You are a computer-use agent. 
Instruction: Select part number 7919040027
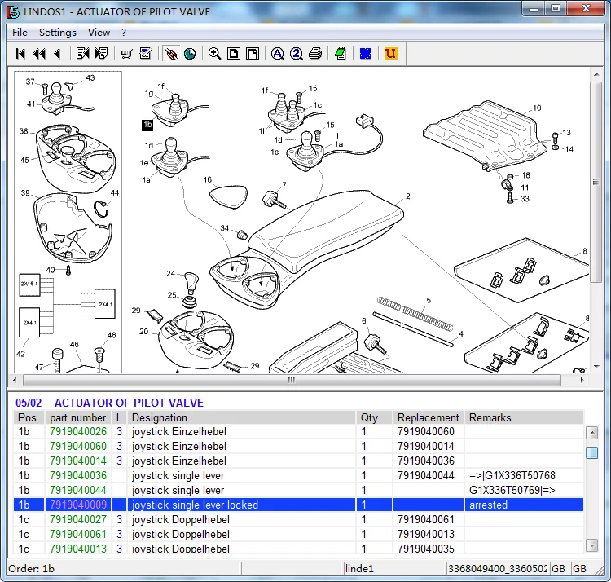coord(78,519)
